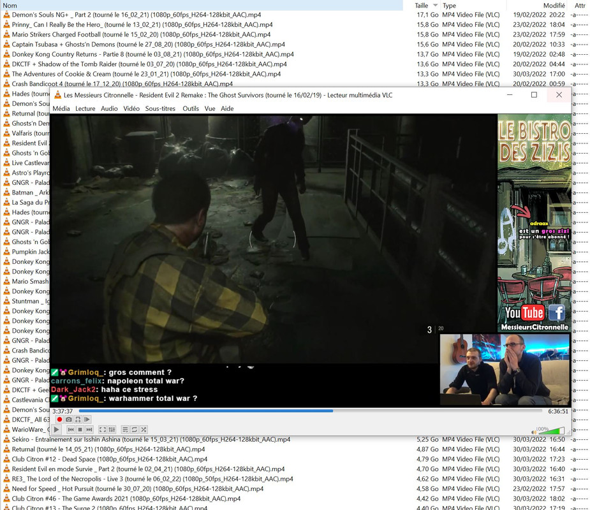This screenshot has height=510, width=590.
Task: Select The Adventures of Cookie & Cream file
Action: pyautogui.click(x=146, y=74)
